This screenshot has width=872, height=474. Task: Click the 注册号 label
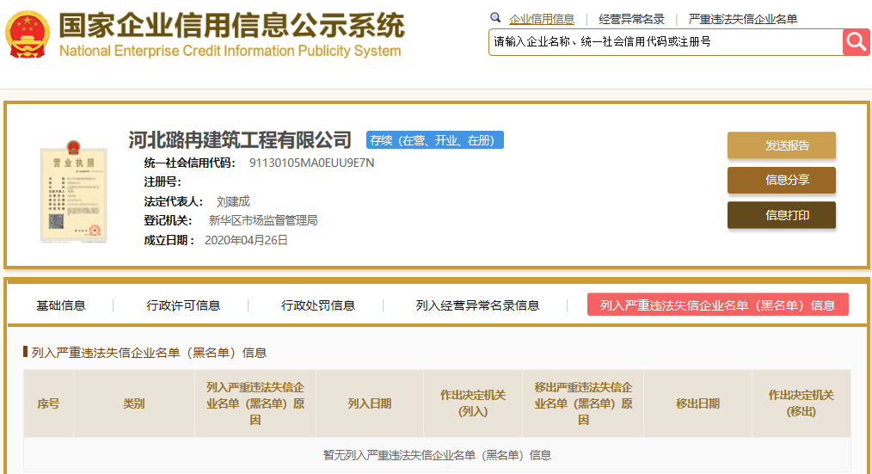point(163,182)
